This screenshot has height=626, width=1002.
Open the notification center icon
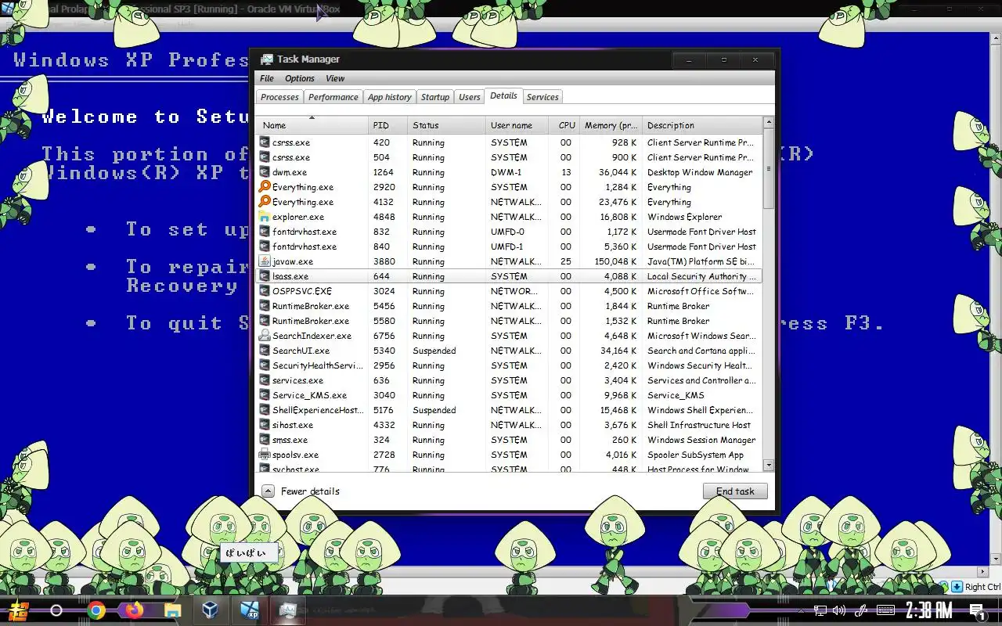(x=977, y=611)
